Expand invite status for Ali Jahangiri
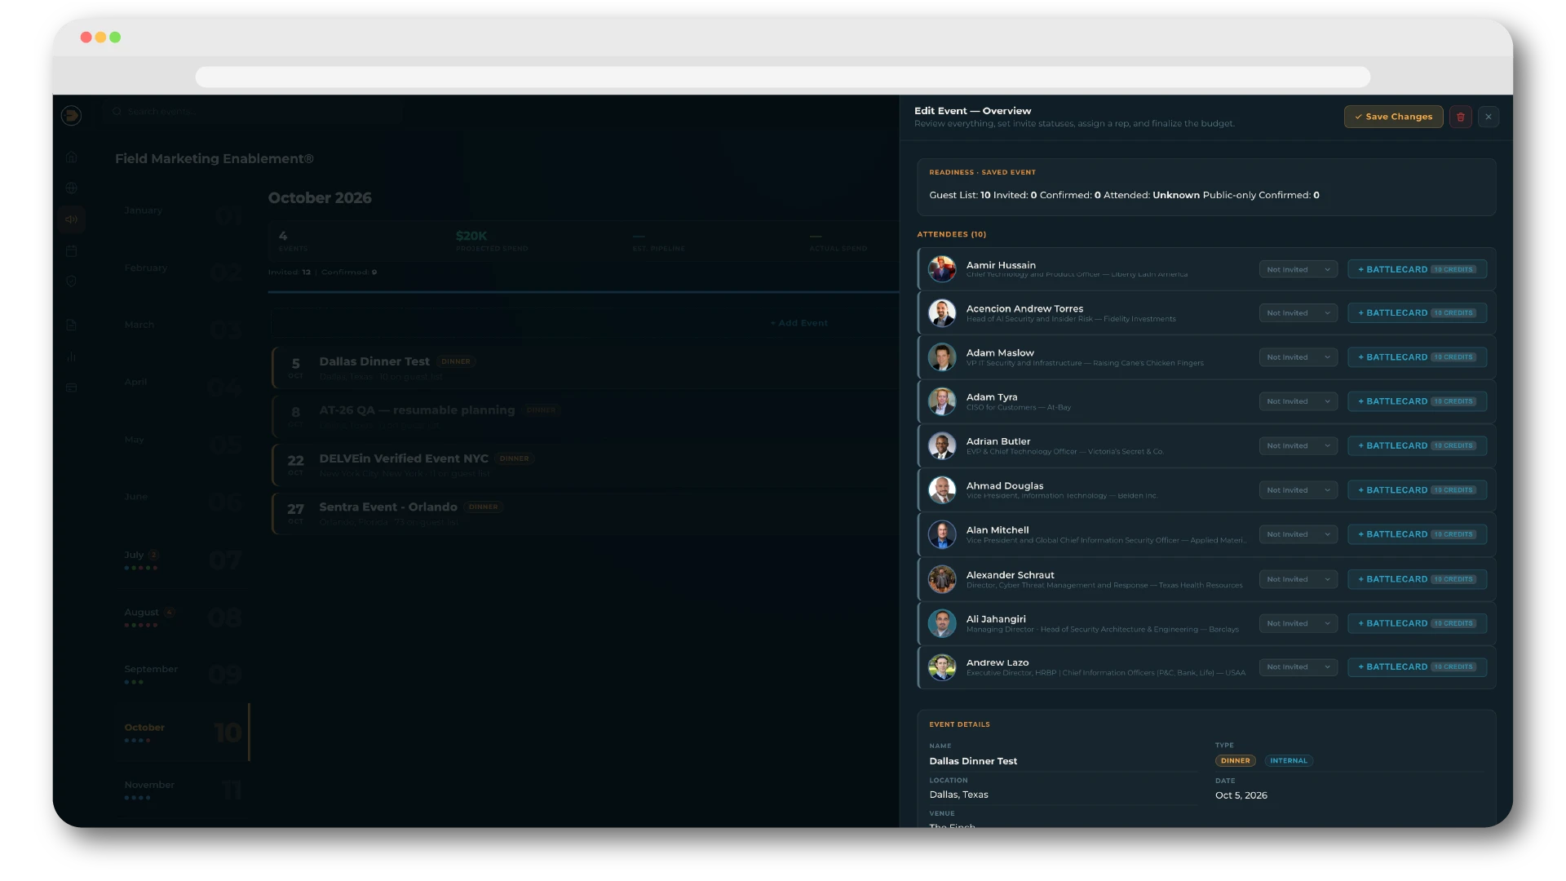1566x881 pixels. [x=1298, y=623]
